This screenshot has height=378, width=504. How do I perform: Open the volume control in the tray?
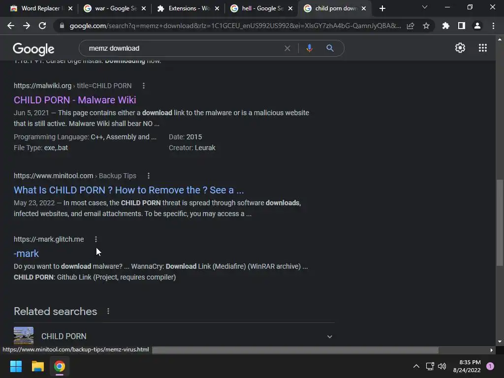pyautogui.click(x=442, y=366)
